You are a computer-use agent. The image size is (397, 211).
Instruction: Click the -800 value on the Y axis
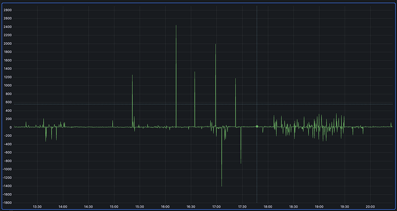8,161
